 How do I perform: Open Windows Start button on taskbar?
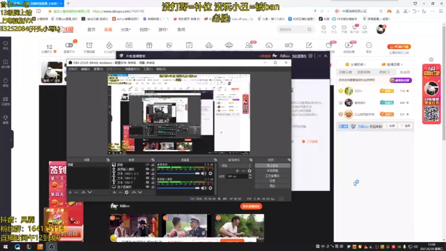tap(6, 247)
